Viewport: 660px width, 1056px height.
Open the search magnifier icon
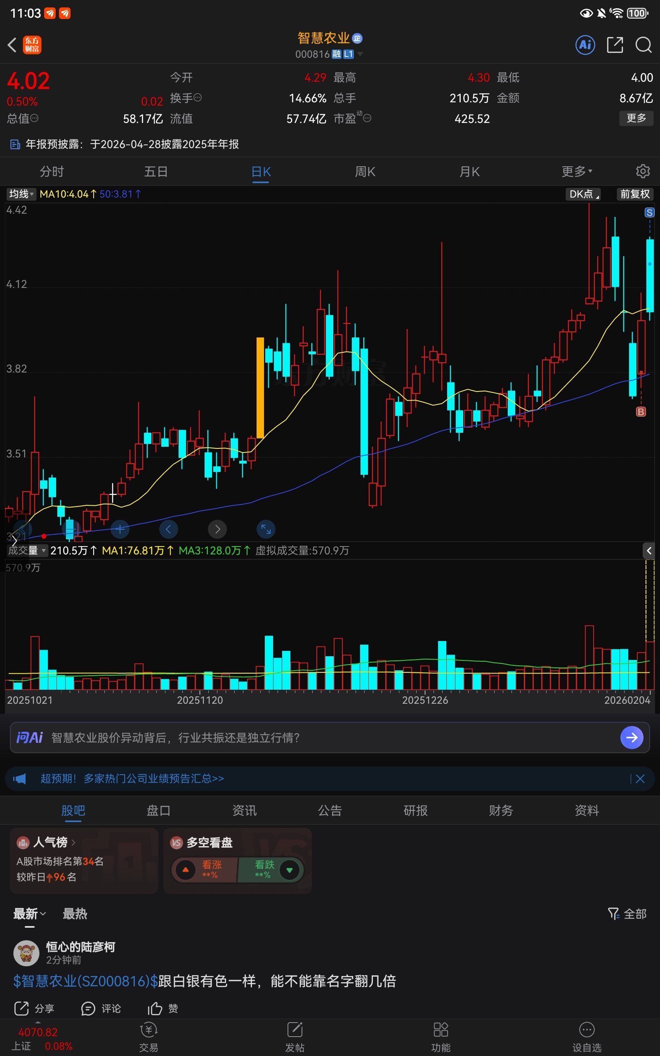point(643,45)
